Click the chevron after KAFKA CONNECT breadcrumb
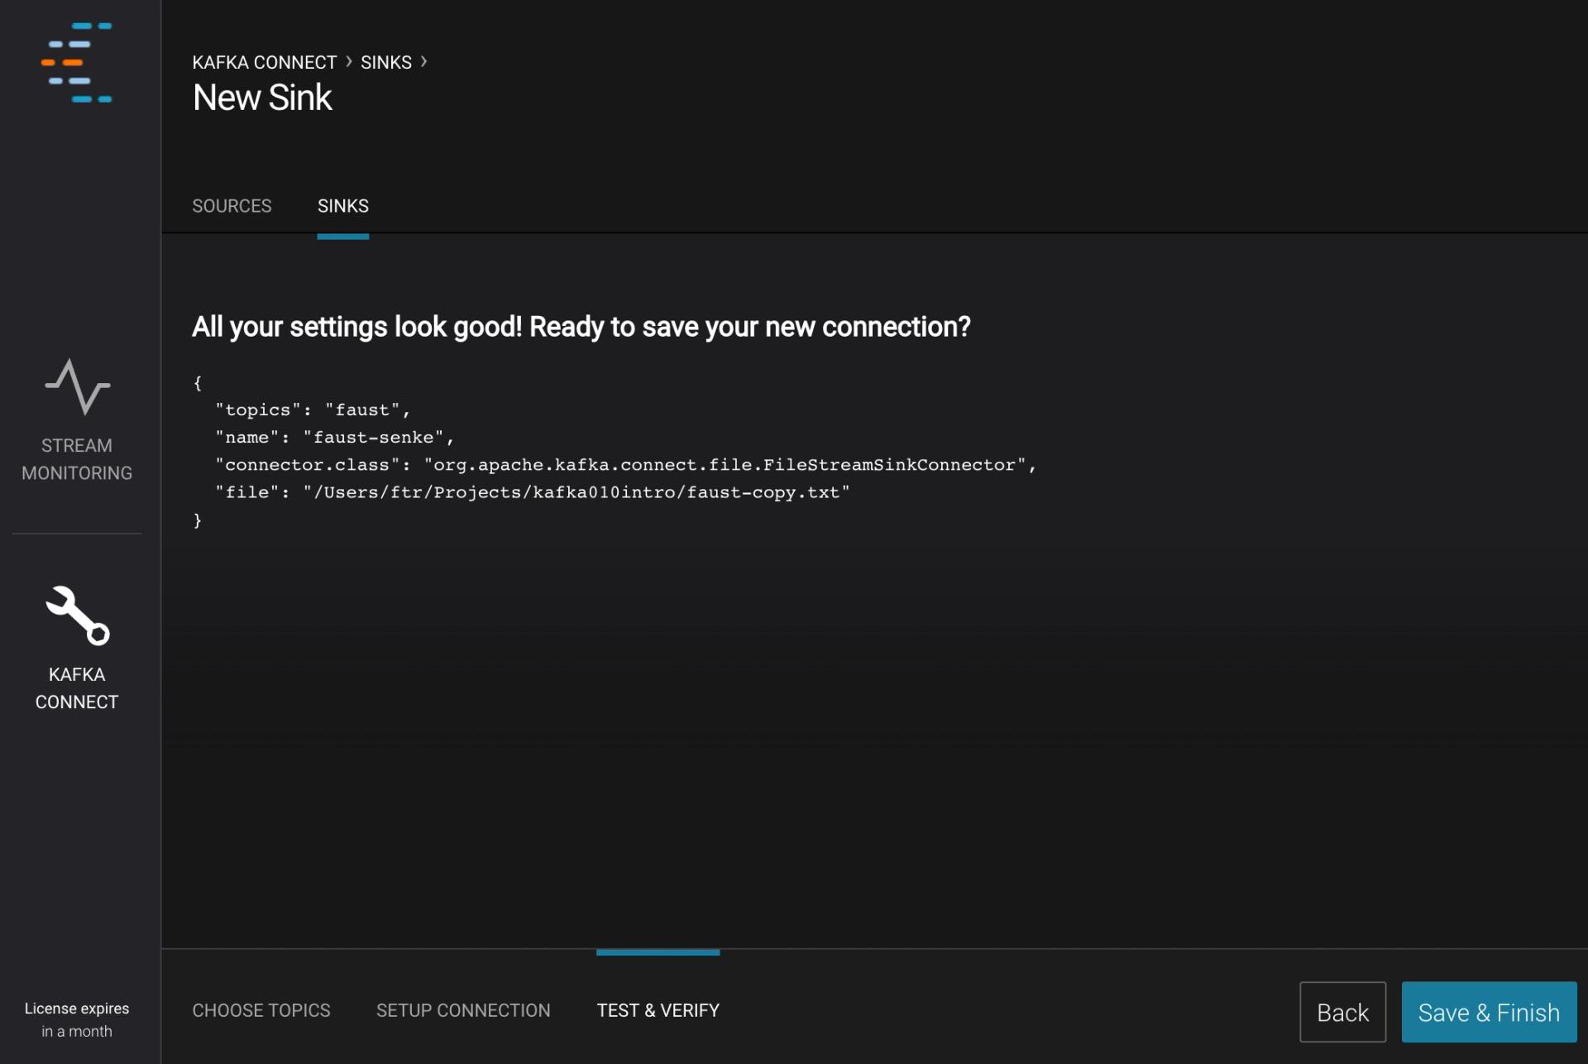Image resolution: width=1588 pixels, height=1064 pixels. point(349,62)
